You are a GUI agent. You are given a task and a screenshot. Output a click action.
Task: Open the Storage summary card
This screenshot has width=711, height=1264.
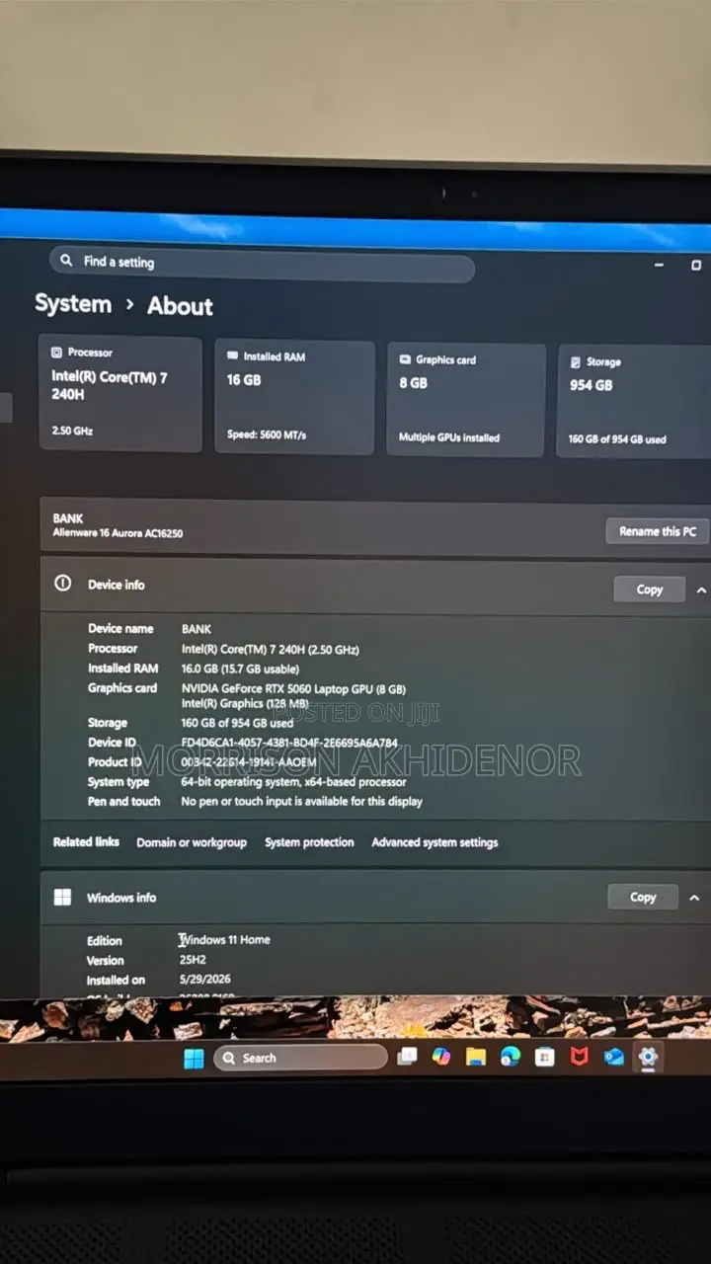click(634, 402)
